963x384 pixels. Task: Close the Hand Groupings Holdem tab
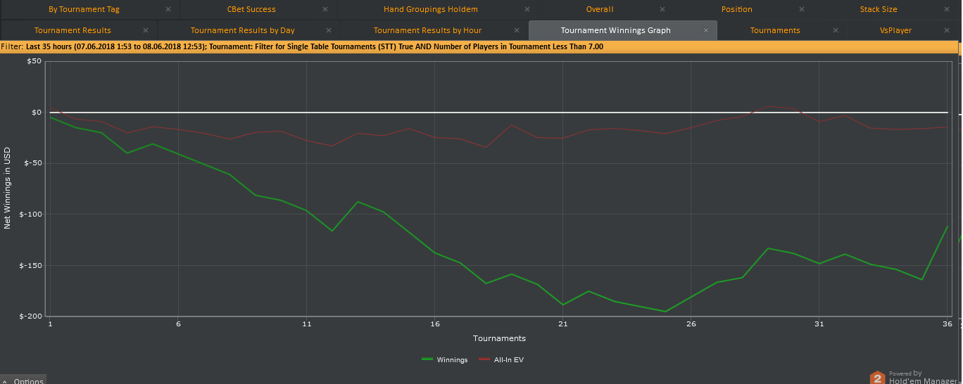coord(526,10)
